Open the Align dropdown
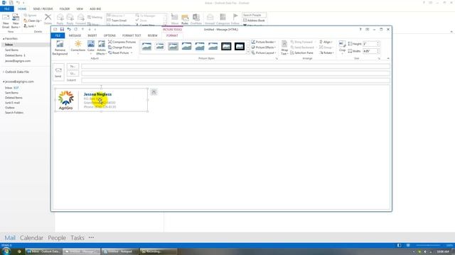 326,42
